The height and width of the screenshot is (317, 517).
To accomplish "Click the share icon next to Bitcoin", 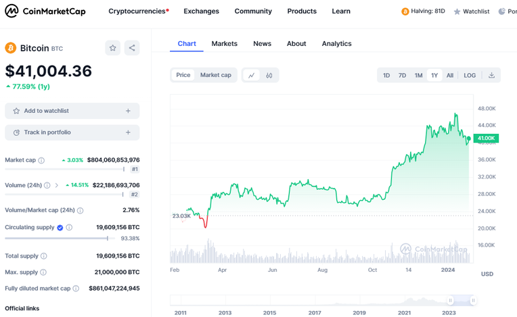I will (132, 48).
